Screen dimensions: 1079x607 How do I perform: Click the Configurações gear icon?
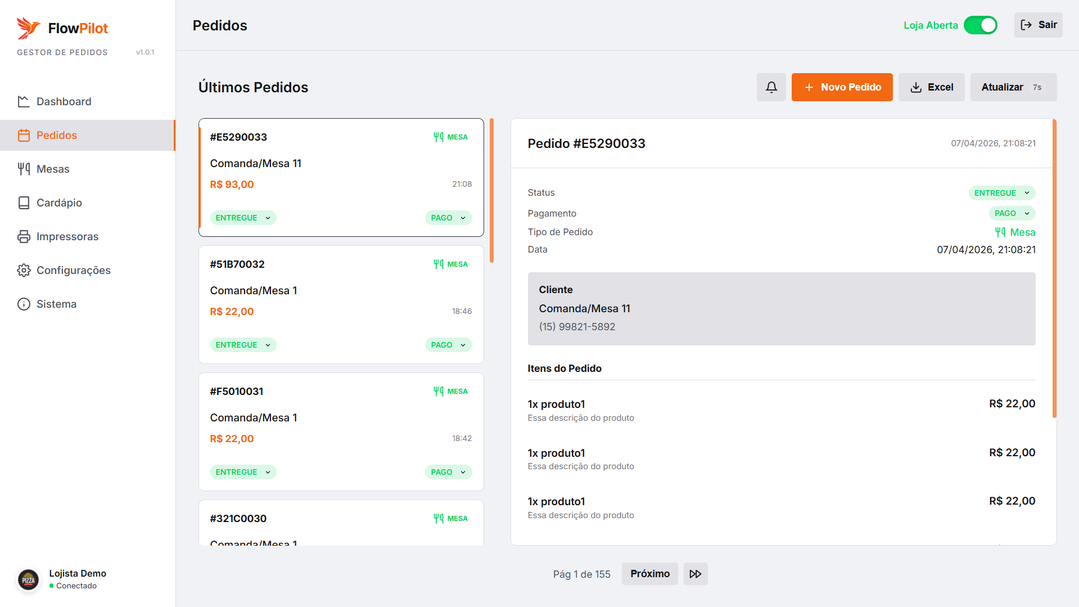click(24, 270)
